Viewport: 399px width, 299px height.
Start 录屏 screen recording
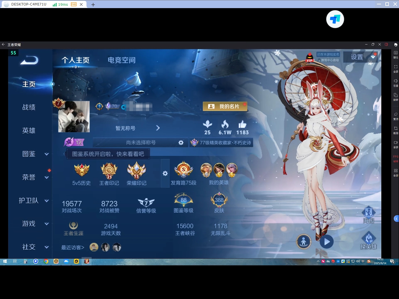396,144
